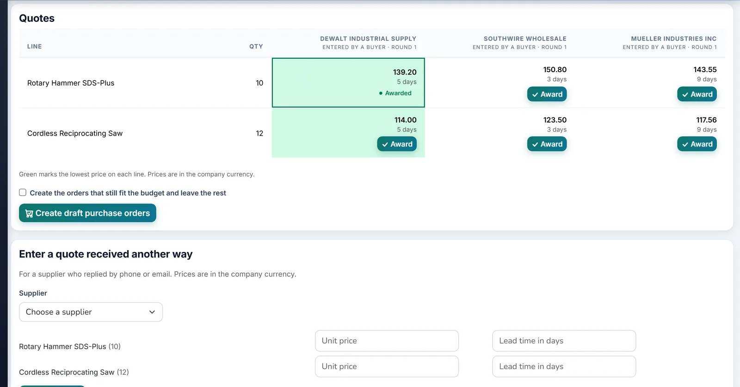Viewport: 740px width, 387px height.
Task: Award Cordless Reciprocating Saw to Southwire Wholesale
Action: 547,144
